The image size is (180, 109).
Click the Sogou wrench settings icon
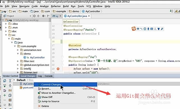pyautogui.click(x=162, y=29)
